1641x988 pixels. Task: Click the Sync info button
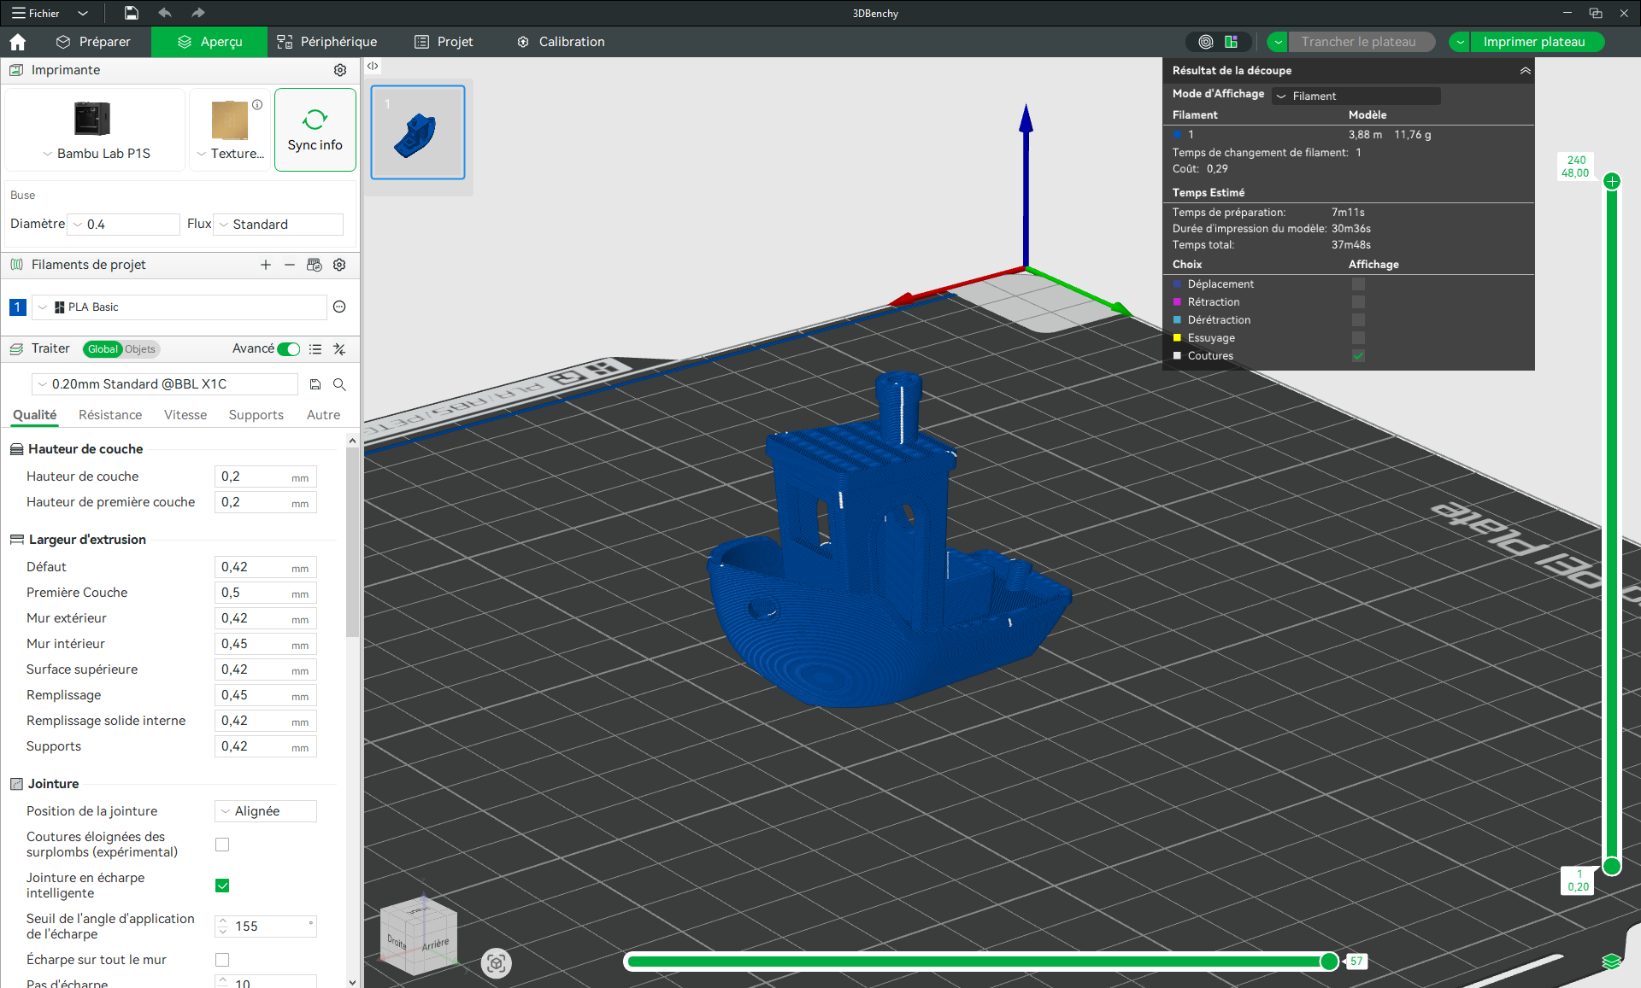(x=315, y=130)
